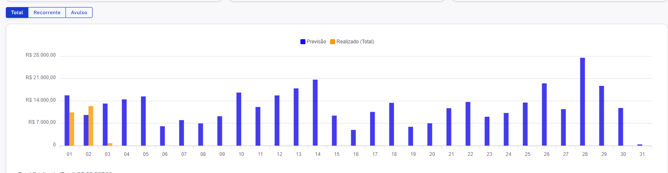This screenshot has width=668, height=173.
Task: Switch to the Recorrente tab
Action: (x=47, y=13)
